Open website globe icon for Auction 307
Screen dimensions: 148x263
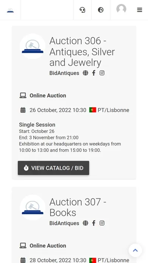pyautogui.click(x=85, y=223)
